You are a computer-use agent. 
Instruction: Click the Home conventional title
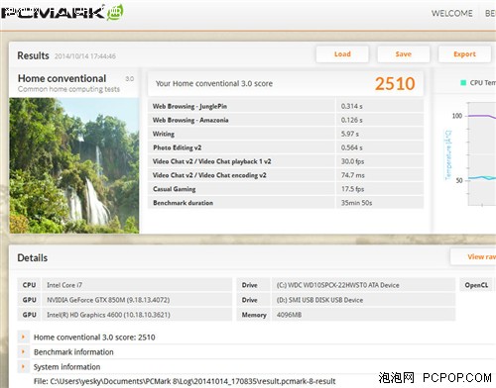(62, 78)
